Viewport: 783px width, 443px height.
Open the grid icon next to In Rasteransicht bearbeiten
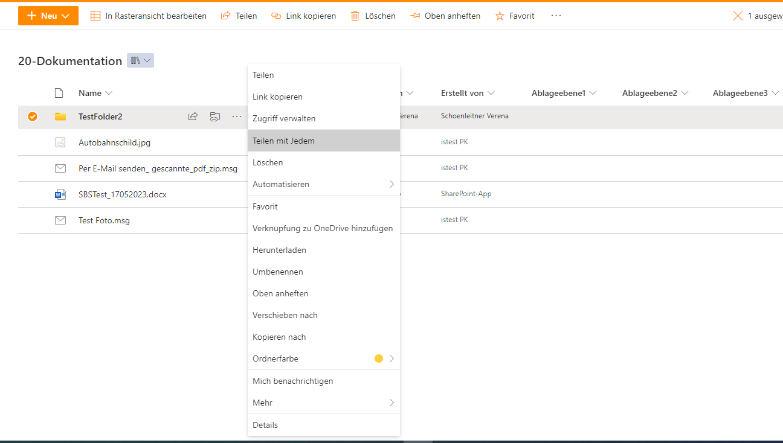tap(95, 15)
